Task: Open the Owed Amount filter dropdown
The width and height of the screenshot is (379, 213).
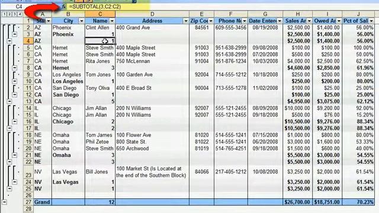Action: click(339, 21)
